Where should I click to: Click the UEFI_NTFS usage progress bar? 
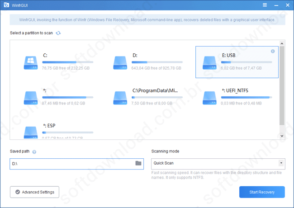pos(247,97)
